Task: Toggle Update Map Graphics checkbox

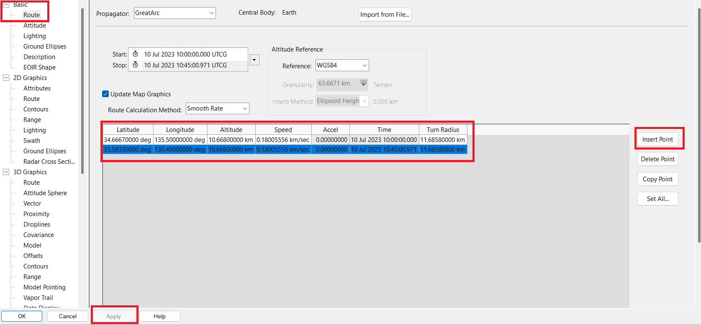Action: 105,94
